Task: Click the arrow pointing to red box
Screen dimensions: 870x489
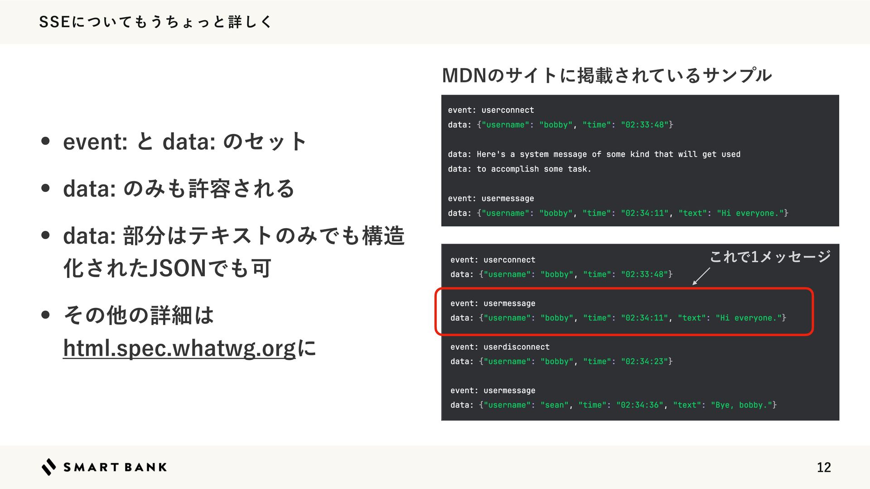Action: [701, 276]
